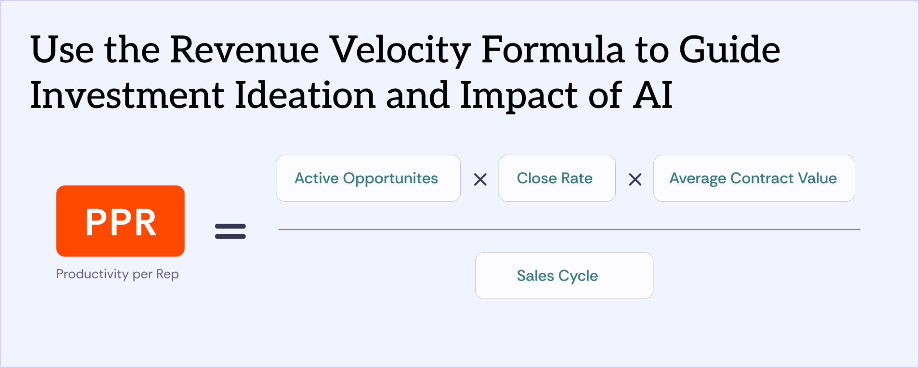Click the word AI in the title
Image resolution: width=919 pixels, height=368 pixels.
pyautogui.click(x=652, y=95)
